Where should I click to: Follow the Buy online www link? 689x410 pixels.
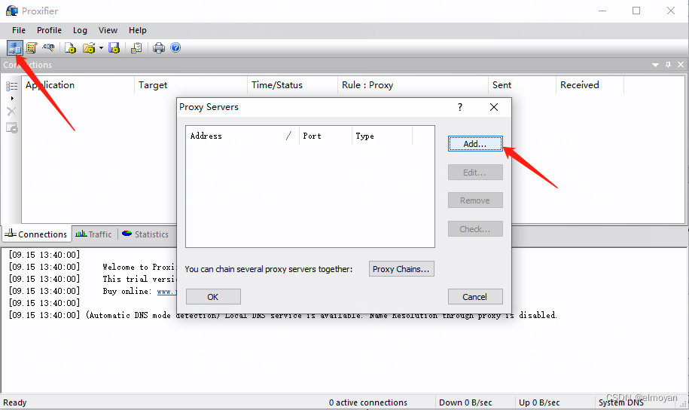click(x=166, y=291)
